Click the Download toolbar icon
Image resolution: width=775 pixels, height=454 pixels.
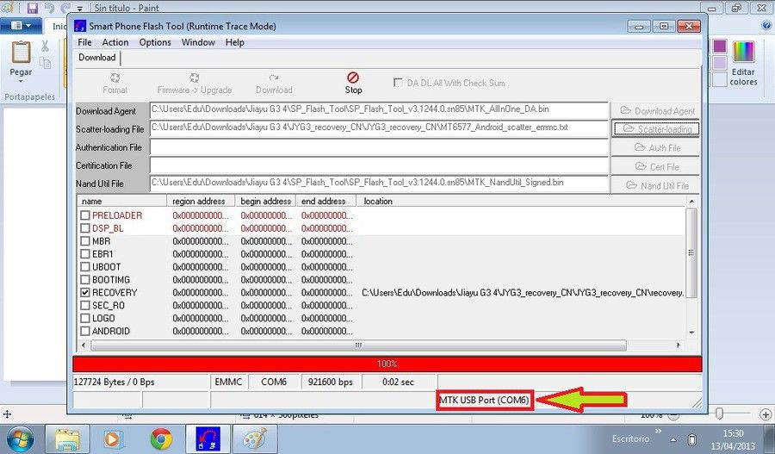pos(274,78)
